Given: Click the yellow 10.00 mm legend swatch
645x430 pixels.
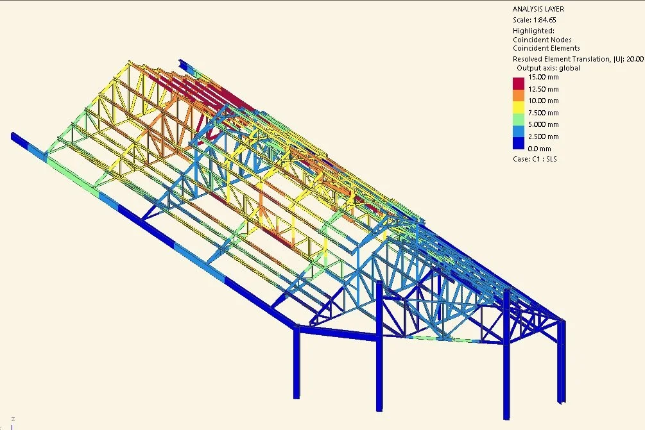Looking at the screenshot, I should point(519,107).
